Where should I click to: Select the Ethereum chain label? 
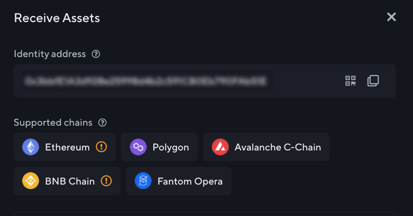(67, 147)
